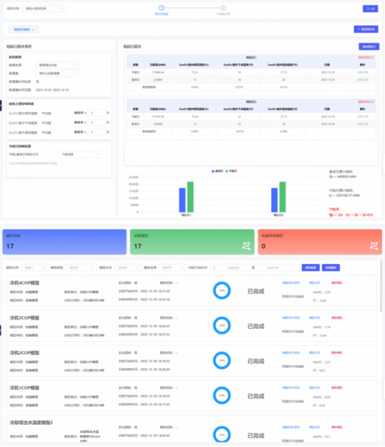385x447 pixels.
Task: Click the dark sidebar handle beside filter panel
Action: pyautogui.click(x=1, y=105)
